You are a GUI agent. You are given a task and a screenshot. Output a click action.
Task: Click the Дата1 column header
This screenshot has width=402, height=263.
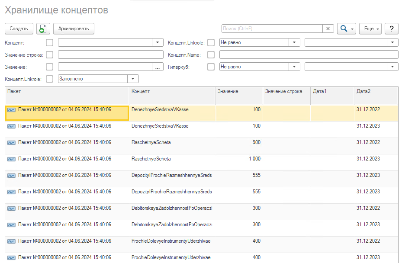pos(332,96)
